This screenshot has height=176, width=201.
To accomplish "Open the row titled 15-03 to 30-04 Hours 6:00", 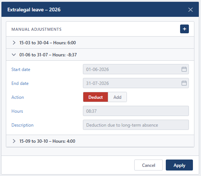I will click(100, 42).
